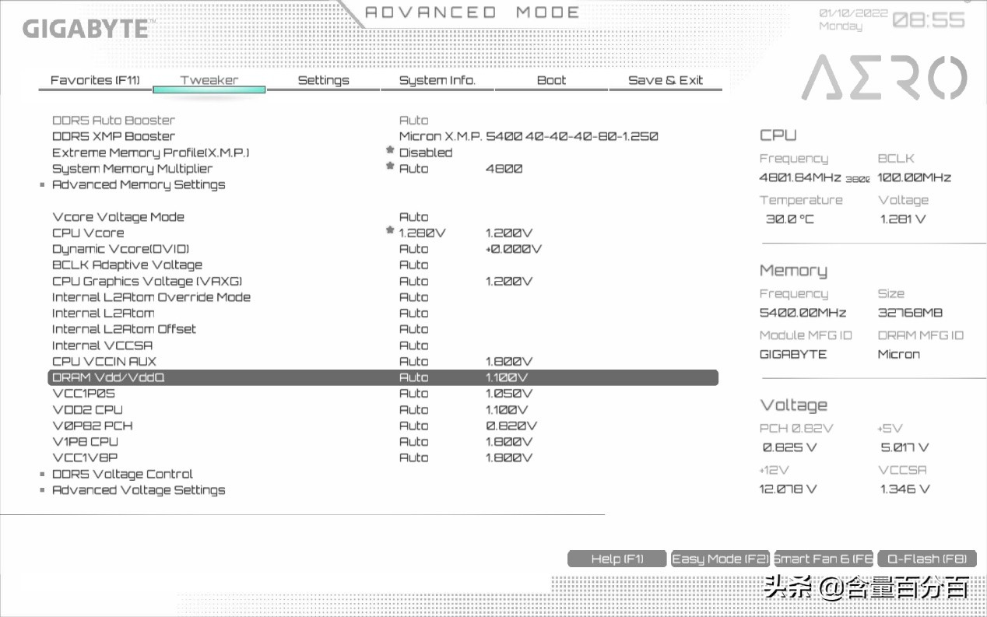
Task: Click the star next to Extreme Memory Profile
Action: coord(389,149)
